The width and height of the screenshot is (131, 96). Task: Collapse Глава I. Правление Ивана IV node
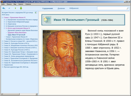[3, 17]
